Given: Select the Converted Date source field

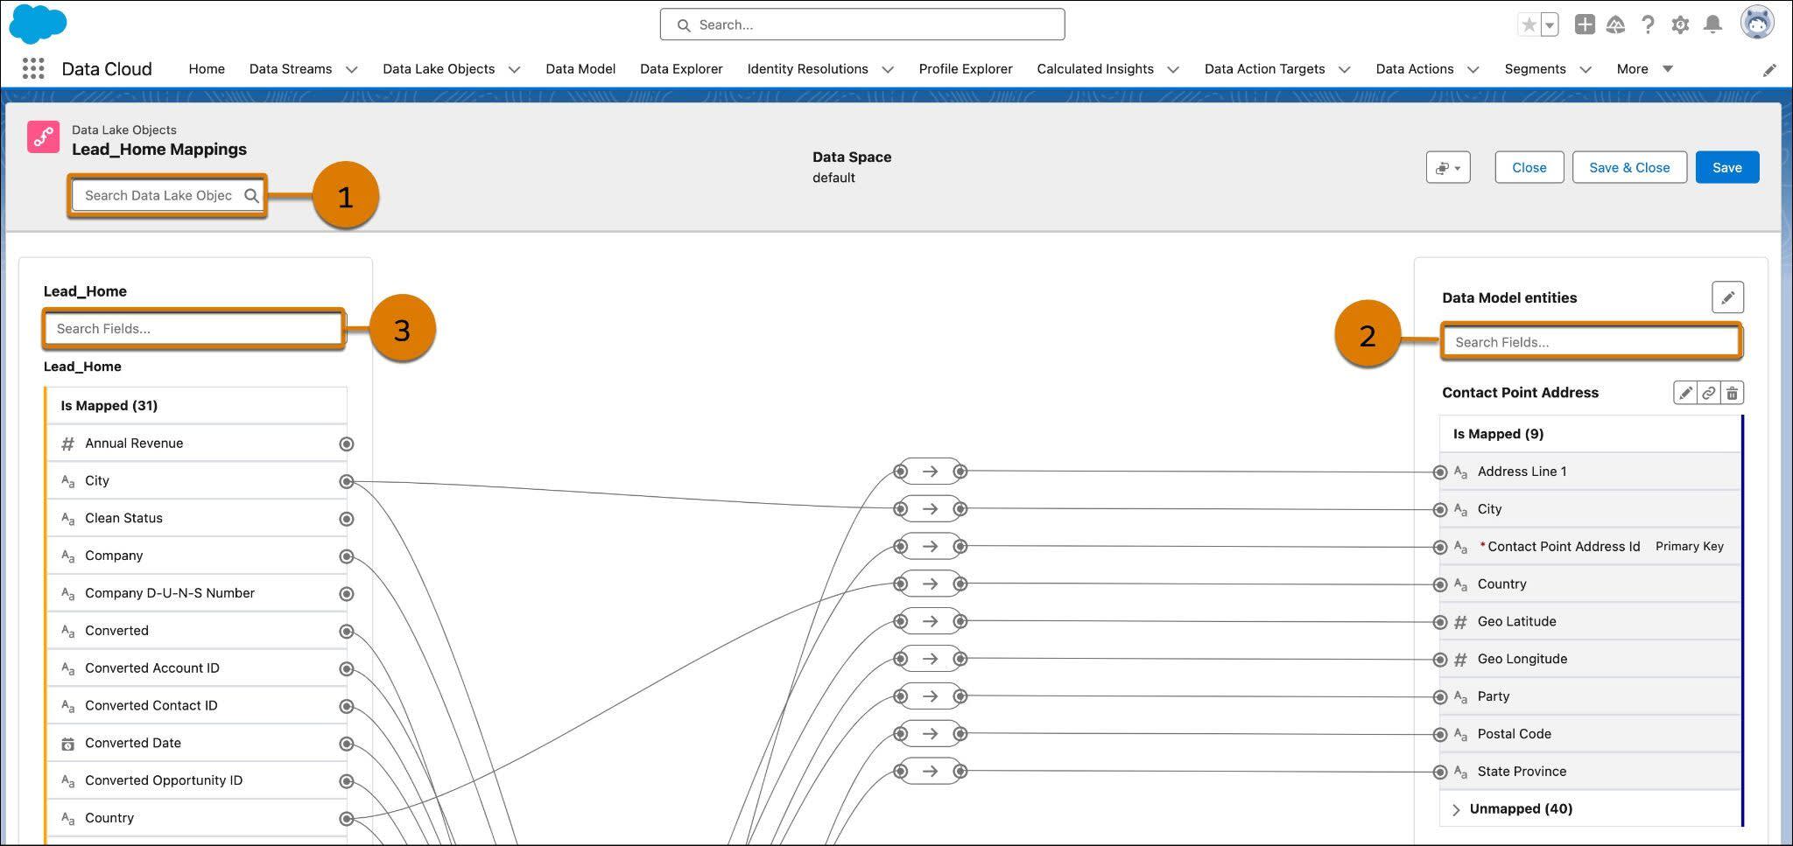Looking at the screenshot, I should [x=197, y=743].
